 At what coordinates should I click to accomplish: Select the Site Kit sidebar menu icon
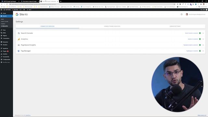1,16
